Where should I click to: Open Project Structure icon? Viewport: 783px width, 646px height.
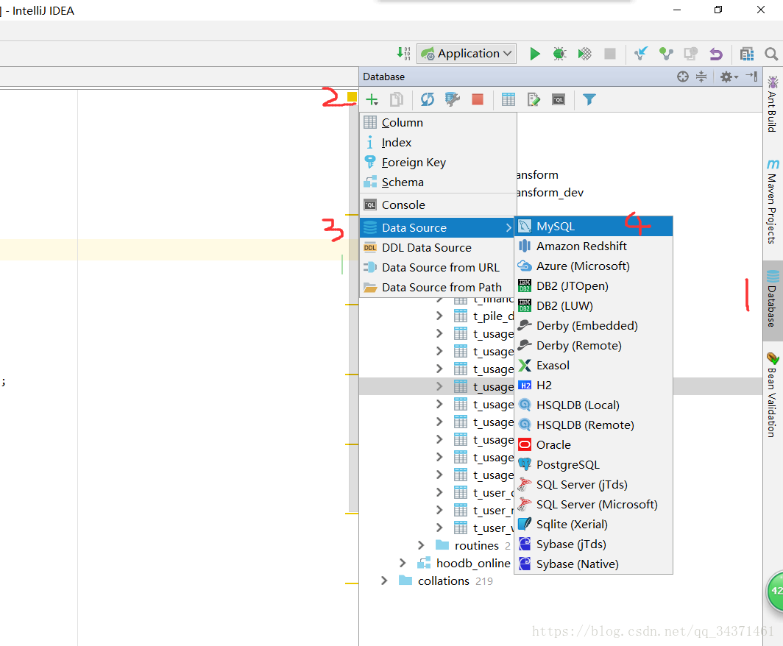click(747, 54)
